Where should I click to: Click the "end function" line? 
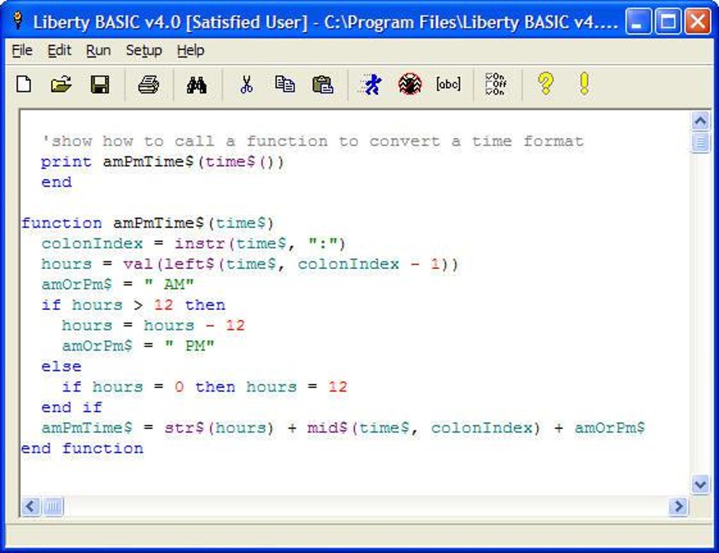pos(82,449)
